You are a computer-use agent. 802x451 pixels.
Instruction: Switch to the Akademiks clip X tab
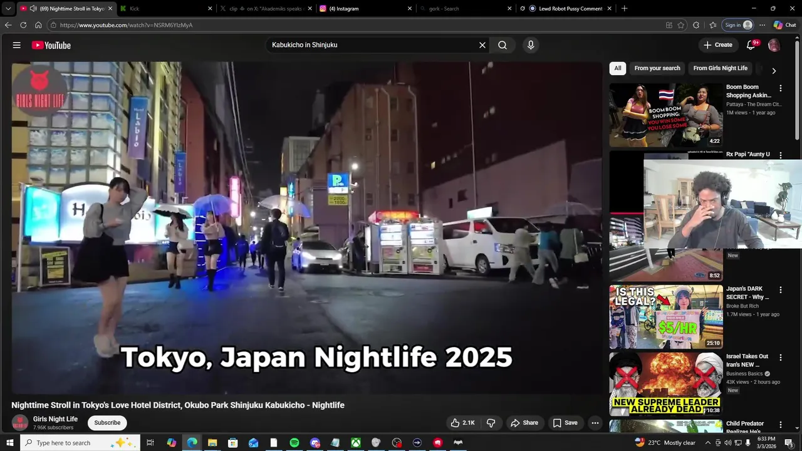266,9
